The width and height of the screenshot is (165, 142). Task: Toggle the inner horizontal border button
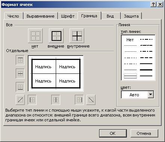pyautogui.click(x=20, y=73)
